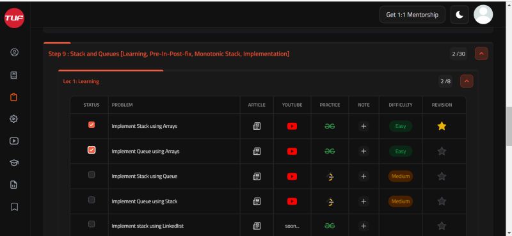512x236 pixels.
Task: Select the orange clipboard sidebar icon
Action: click(x=13, y=97)
